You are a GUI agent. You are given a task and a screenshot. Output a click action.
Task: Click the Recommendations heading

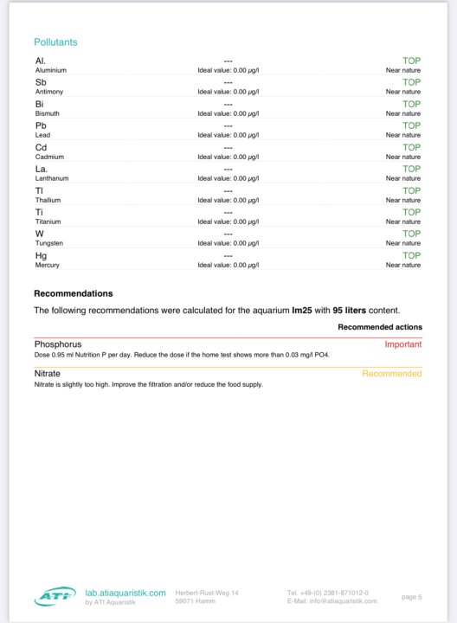[73, 293]
